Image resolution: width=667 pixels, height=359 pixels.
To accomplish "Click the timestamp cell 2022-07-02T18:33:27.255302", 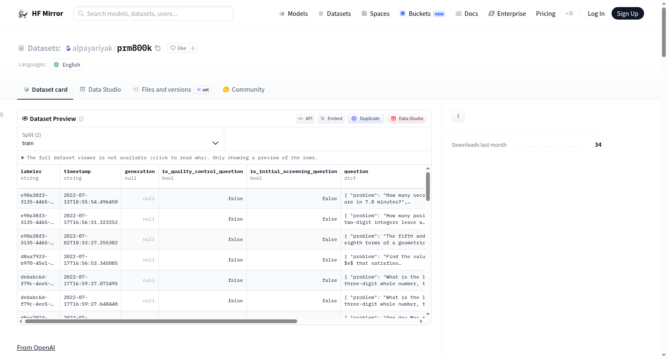I will point(91,239).
